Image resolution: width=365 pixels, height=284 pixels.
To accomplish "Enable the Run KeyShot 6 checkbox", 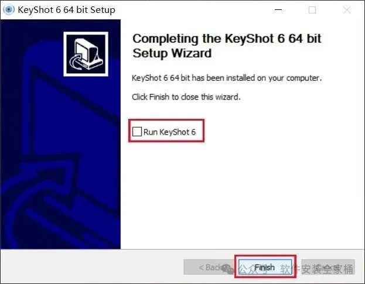I will (137, 132).
